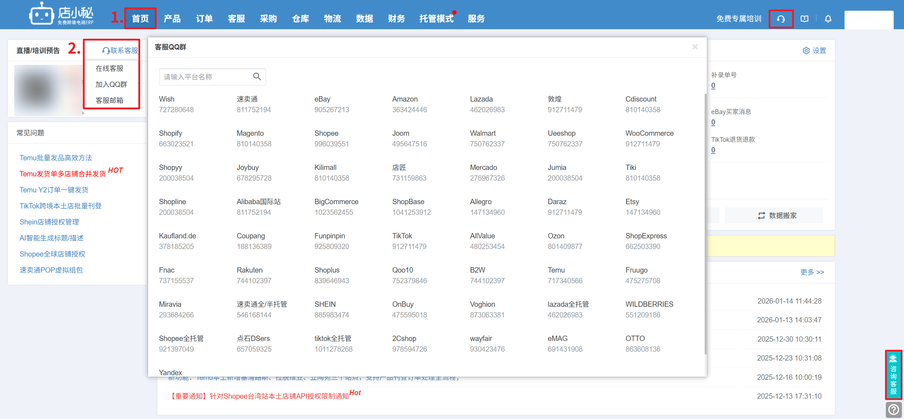Click the 咨询客服 floating teal button
The width and height of the screenshot is (904, 419).
click(x=893, y=374)
